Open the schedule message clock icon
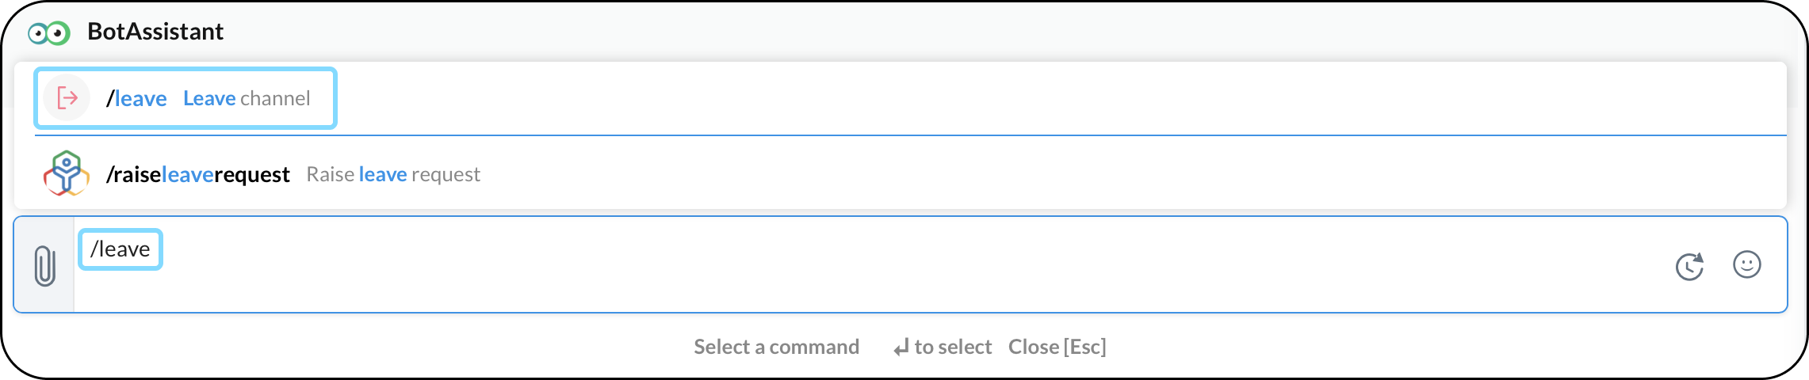Image resolution: width=1809 pixels, height=380 pixels. point(1689,266)
